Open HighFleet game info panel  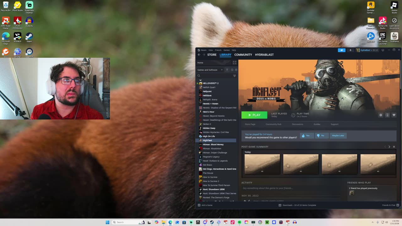(387, 115)
